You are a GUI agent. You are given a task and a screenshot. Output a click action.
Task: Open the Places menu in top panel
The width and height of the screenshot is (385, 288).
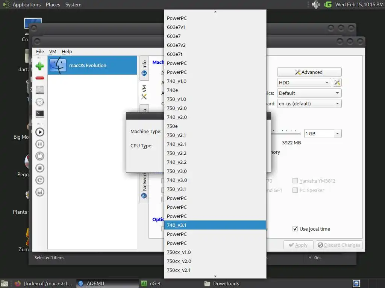point(53,4)
